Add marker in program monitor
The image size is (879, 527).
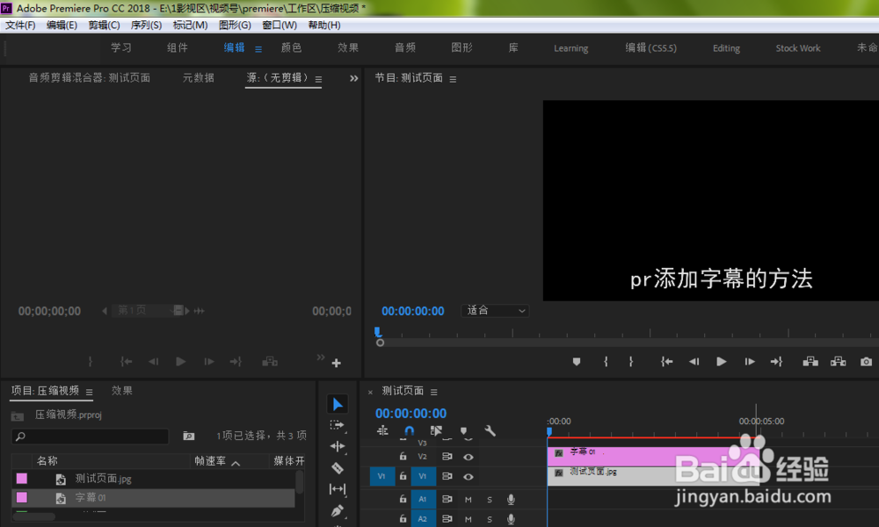point(577,362)
